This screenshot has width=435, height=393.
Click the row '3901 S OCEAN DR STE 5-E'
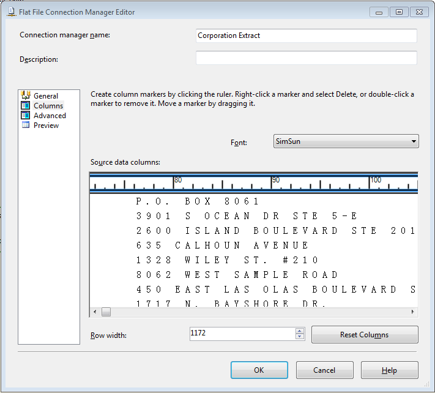pyautogui.click(x=247, y=216)
